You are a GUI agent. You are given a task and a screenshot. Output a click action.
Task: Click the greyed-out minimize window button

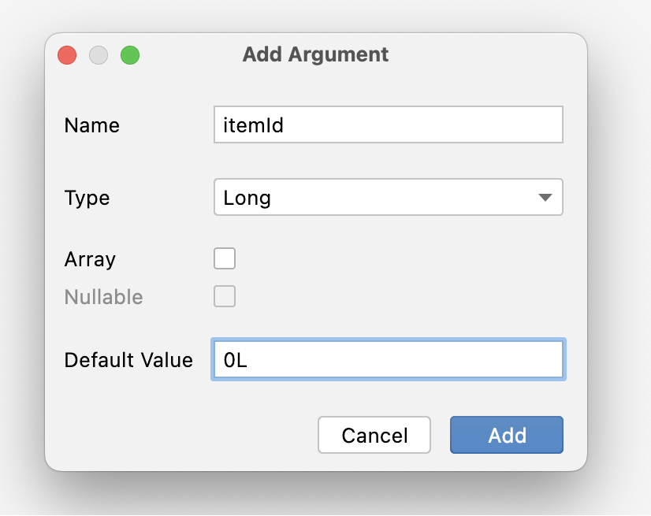tap(99, 55)
